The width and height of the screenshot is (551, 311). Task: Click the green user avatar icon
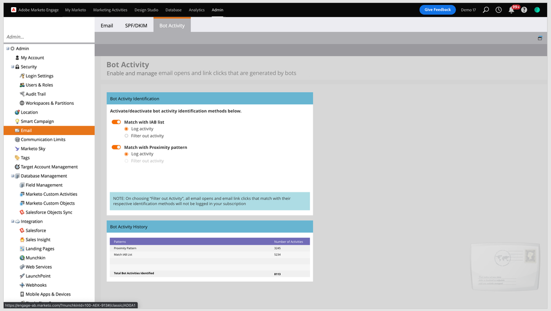[537, 10]
